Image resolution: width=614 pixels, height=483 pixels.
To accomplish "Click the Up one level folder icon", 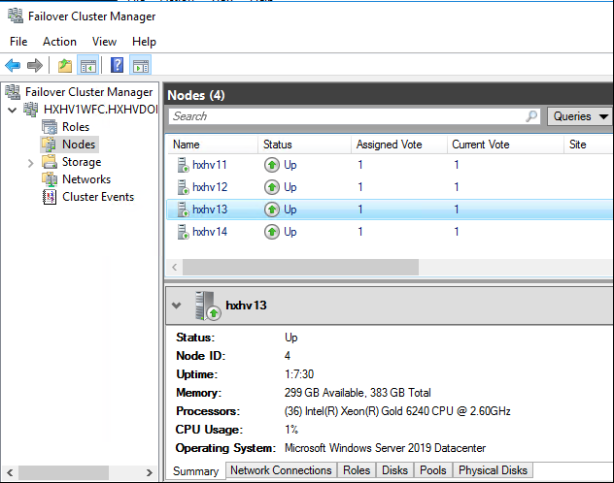I will tap(65, 65).
